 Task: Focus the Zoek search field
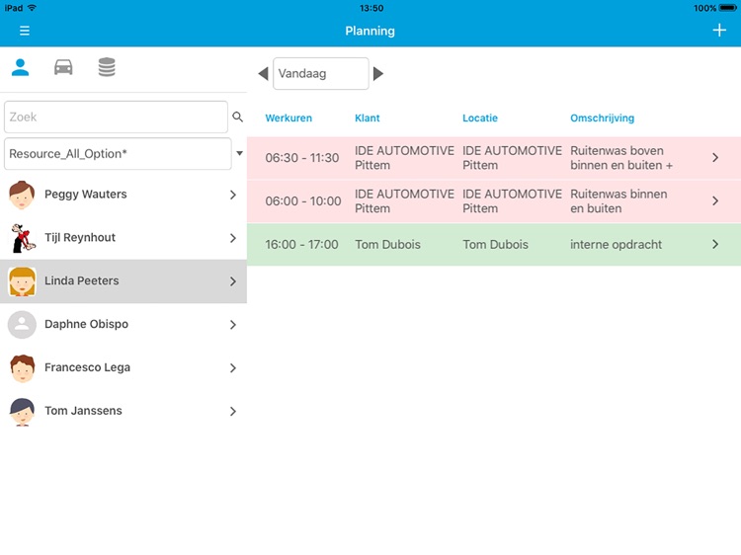pos(116,117)
